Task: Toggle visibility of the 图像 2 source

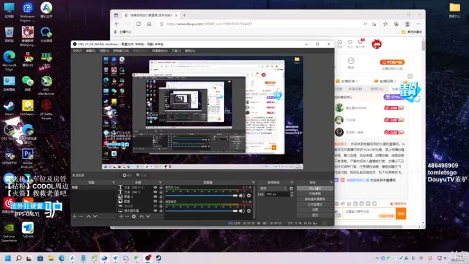Action: coord(155,197)
